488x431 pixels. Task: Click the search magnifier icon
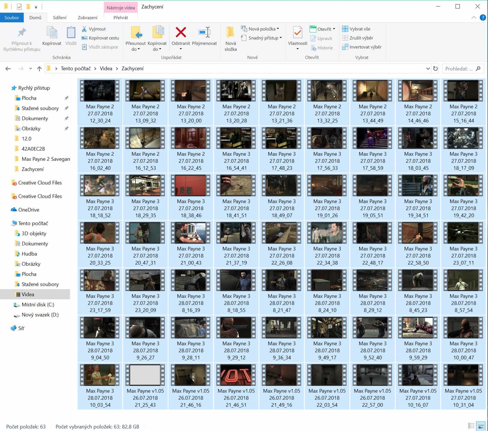[478, 69]
